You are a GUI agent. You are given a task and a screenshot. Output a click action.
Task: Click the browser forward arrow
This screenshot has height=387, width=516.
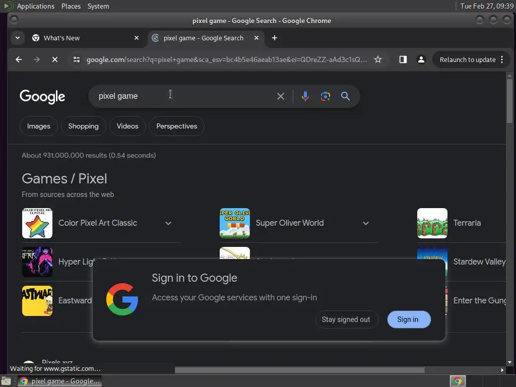pos(37,59)
